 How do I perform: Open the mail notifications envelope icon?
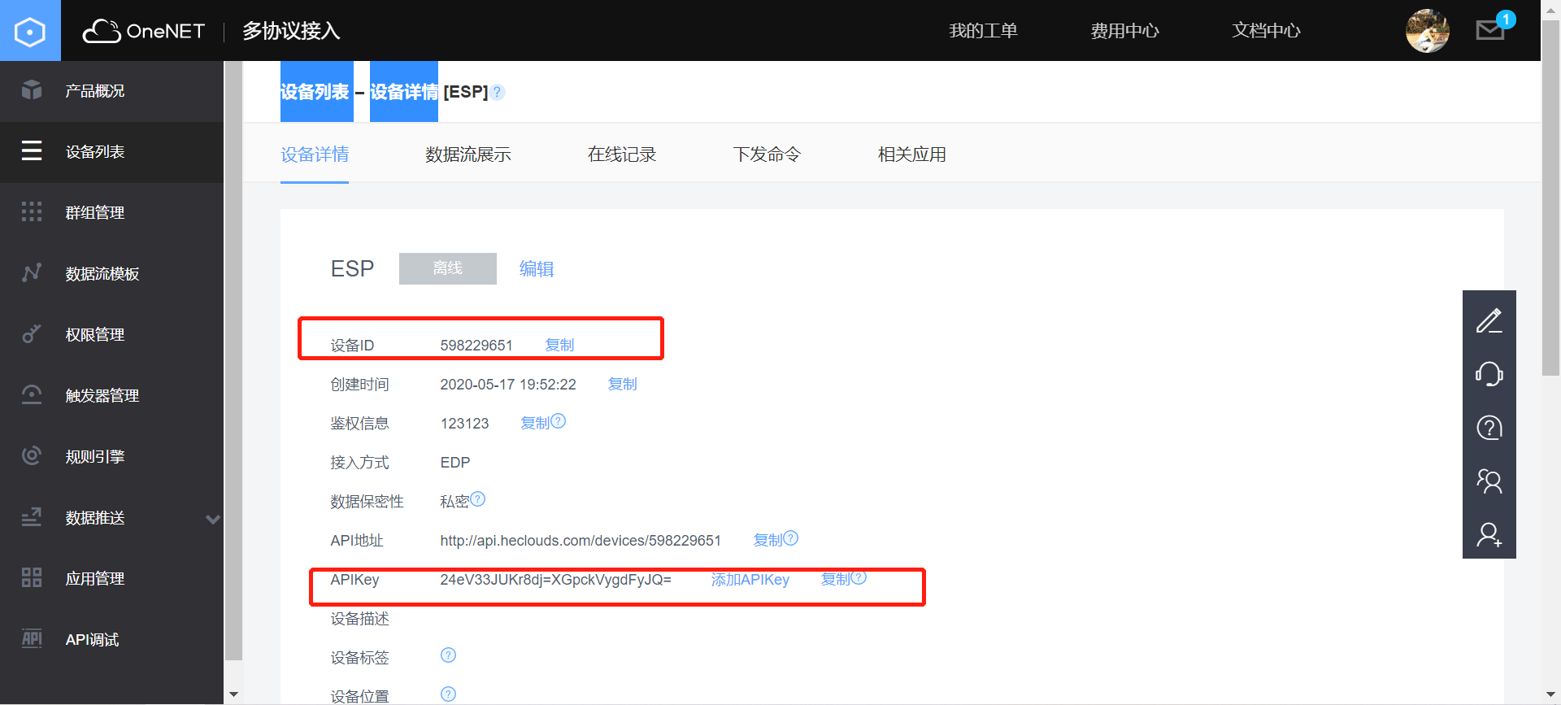click(1489, 30)
